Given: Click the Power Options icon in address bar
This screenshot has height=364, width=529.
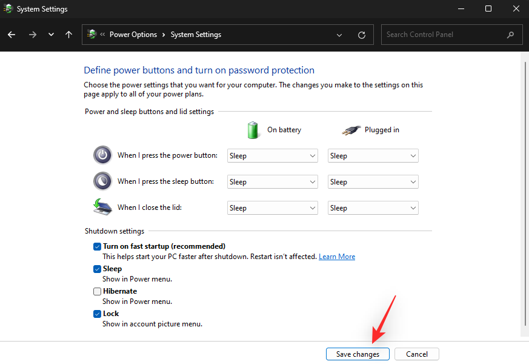Looking at the screenshot, I should (91, 34).
